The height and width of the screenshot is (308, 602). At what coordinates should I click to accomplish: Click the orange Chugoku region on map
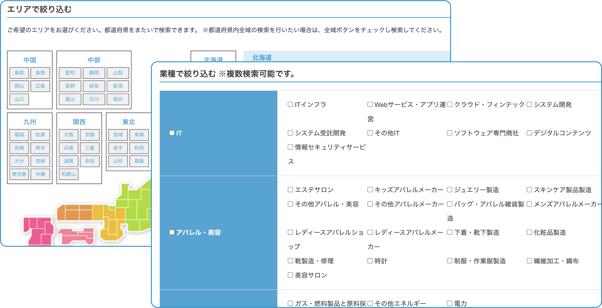click(75, 212)
